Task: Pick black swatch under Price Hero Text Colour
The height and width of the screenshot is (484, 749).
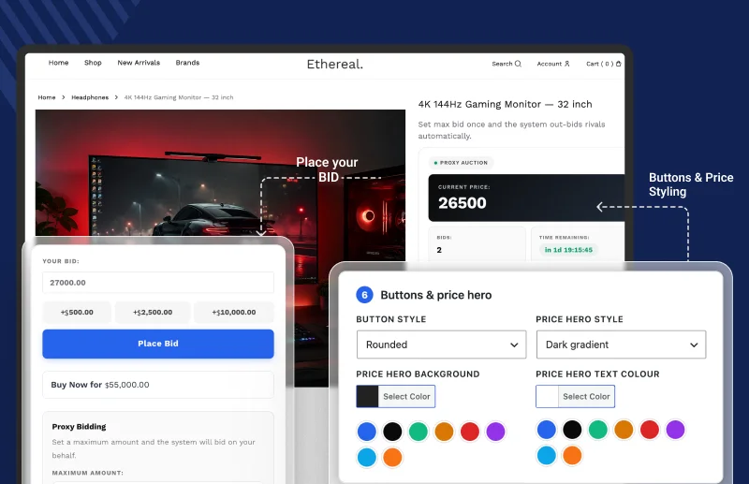Action: click(572, 430)
